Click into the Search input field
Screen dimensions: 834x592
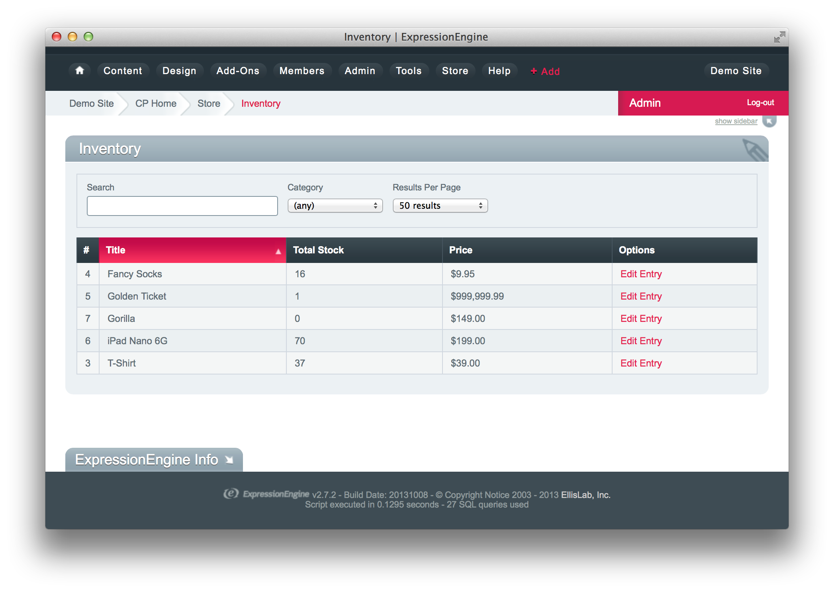(x=182, y=206)
